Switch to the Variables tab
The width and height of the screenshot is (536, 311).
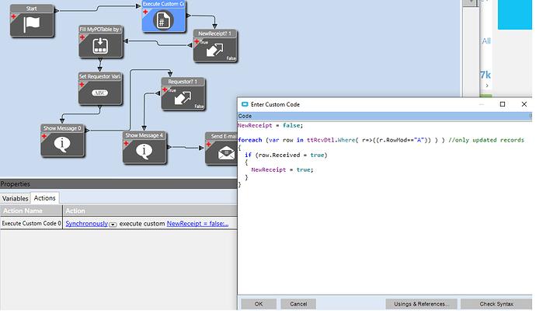coord(15,198)
